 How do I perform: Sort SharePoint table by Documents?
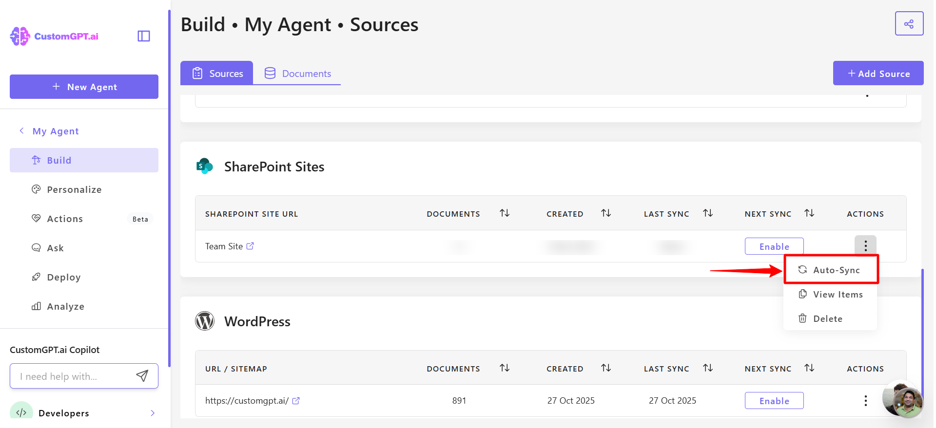[505, 213]
